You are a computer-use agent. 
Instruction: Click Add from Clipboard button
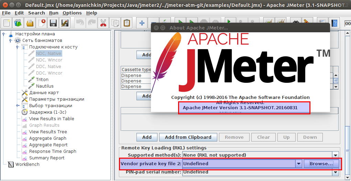[188, 137]
